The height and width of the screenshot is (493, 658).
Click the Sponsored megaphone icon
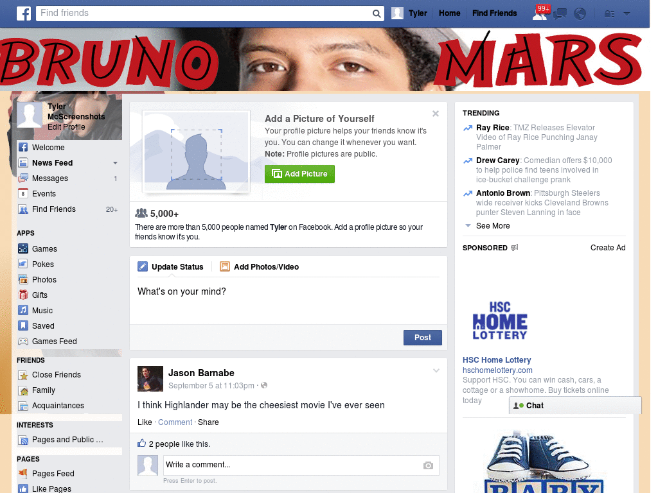coord(515,247)
